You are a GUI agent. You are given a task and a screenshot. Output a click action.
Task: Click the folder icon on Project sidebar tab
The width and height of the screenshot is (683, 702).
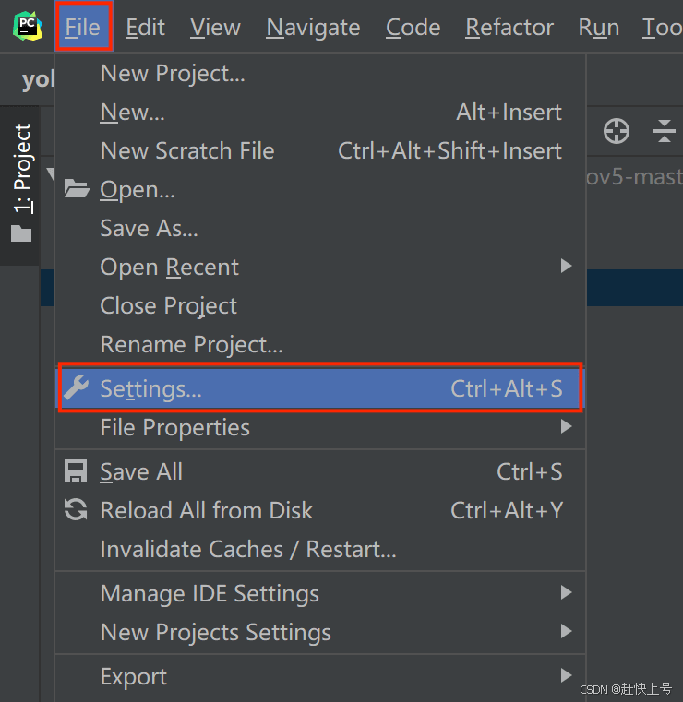point(21,233)
